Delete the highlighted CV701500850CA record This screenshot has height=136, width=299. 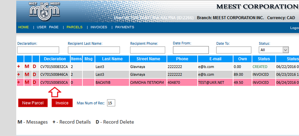pyautogui.click(x=34, y=82)
